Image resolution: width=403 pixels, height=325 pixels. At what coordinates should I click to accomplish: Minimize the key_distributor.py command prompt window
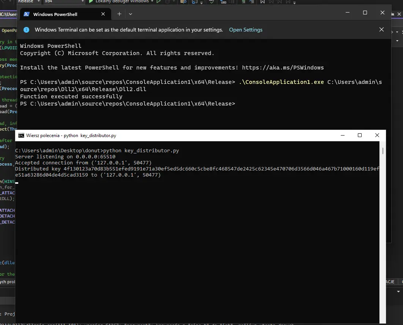(x=342, y=135)
